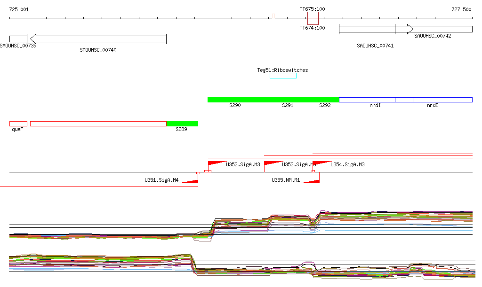This screenshot has height=287, width=482.
Task: Click the SAOUHSC_00741 text label
Action: coord(375,46)
